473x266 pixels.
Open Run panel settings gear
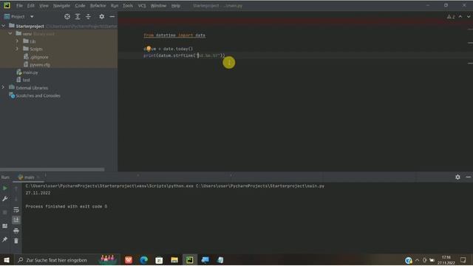[457, 177]
